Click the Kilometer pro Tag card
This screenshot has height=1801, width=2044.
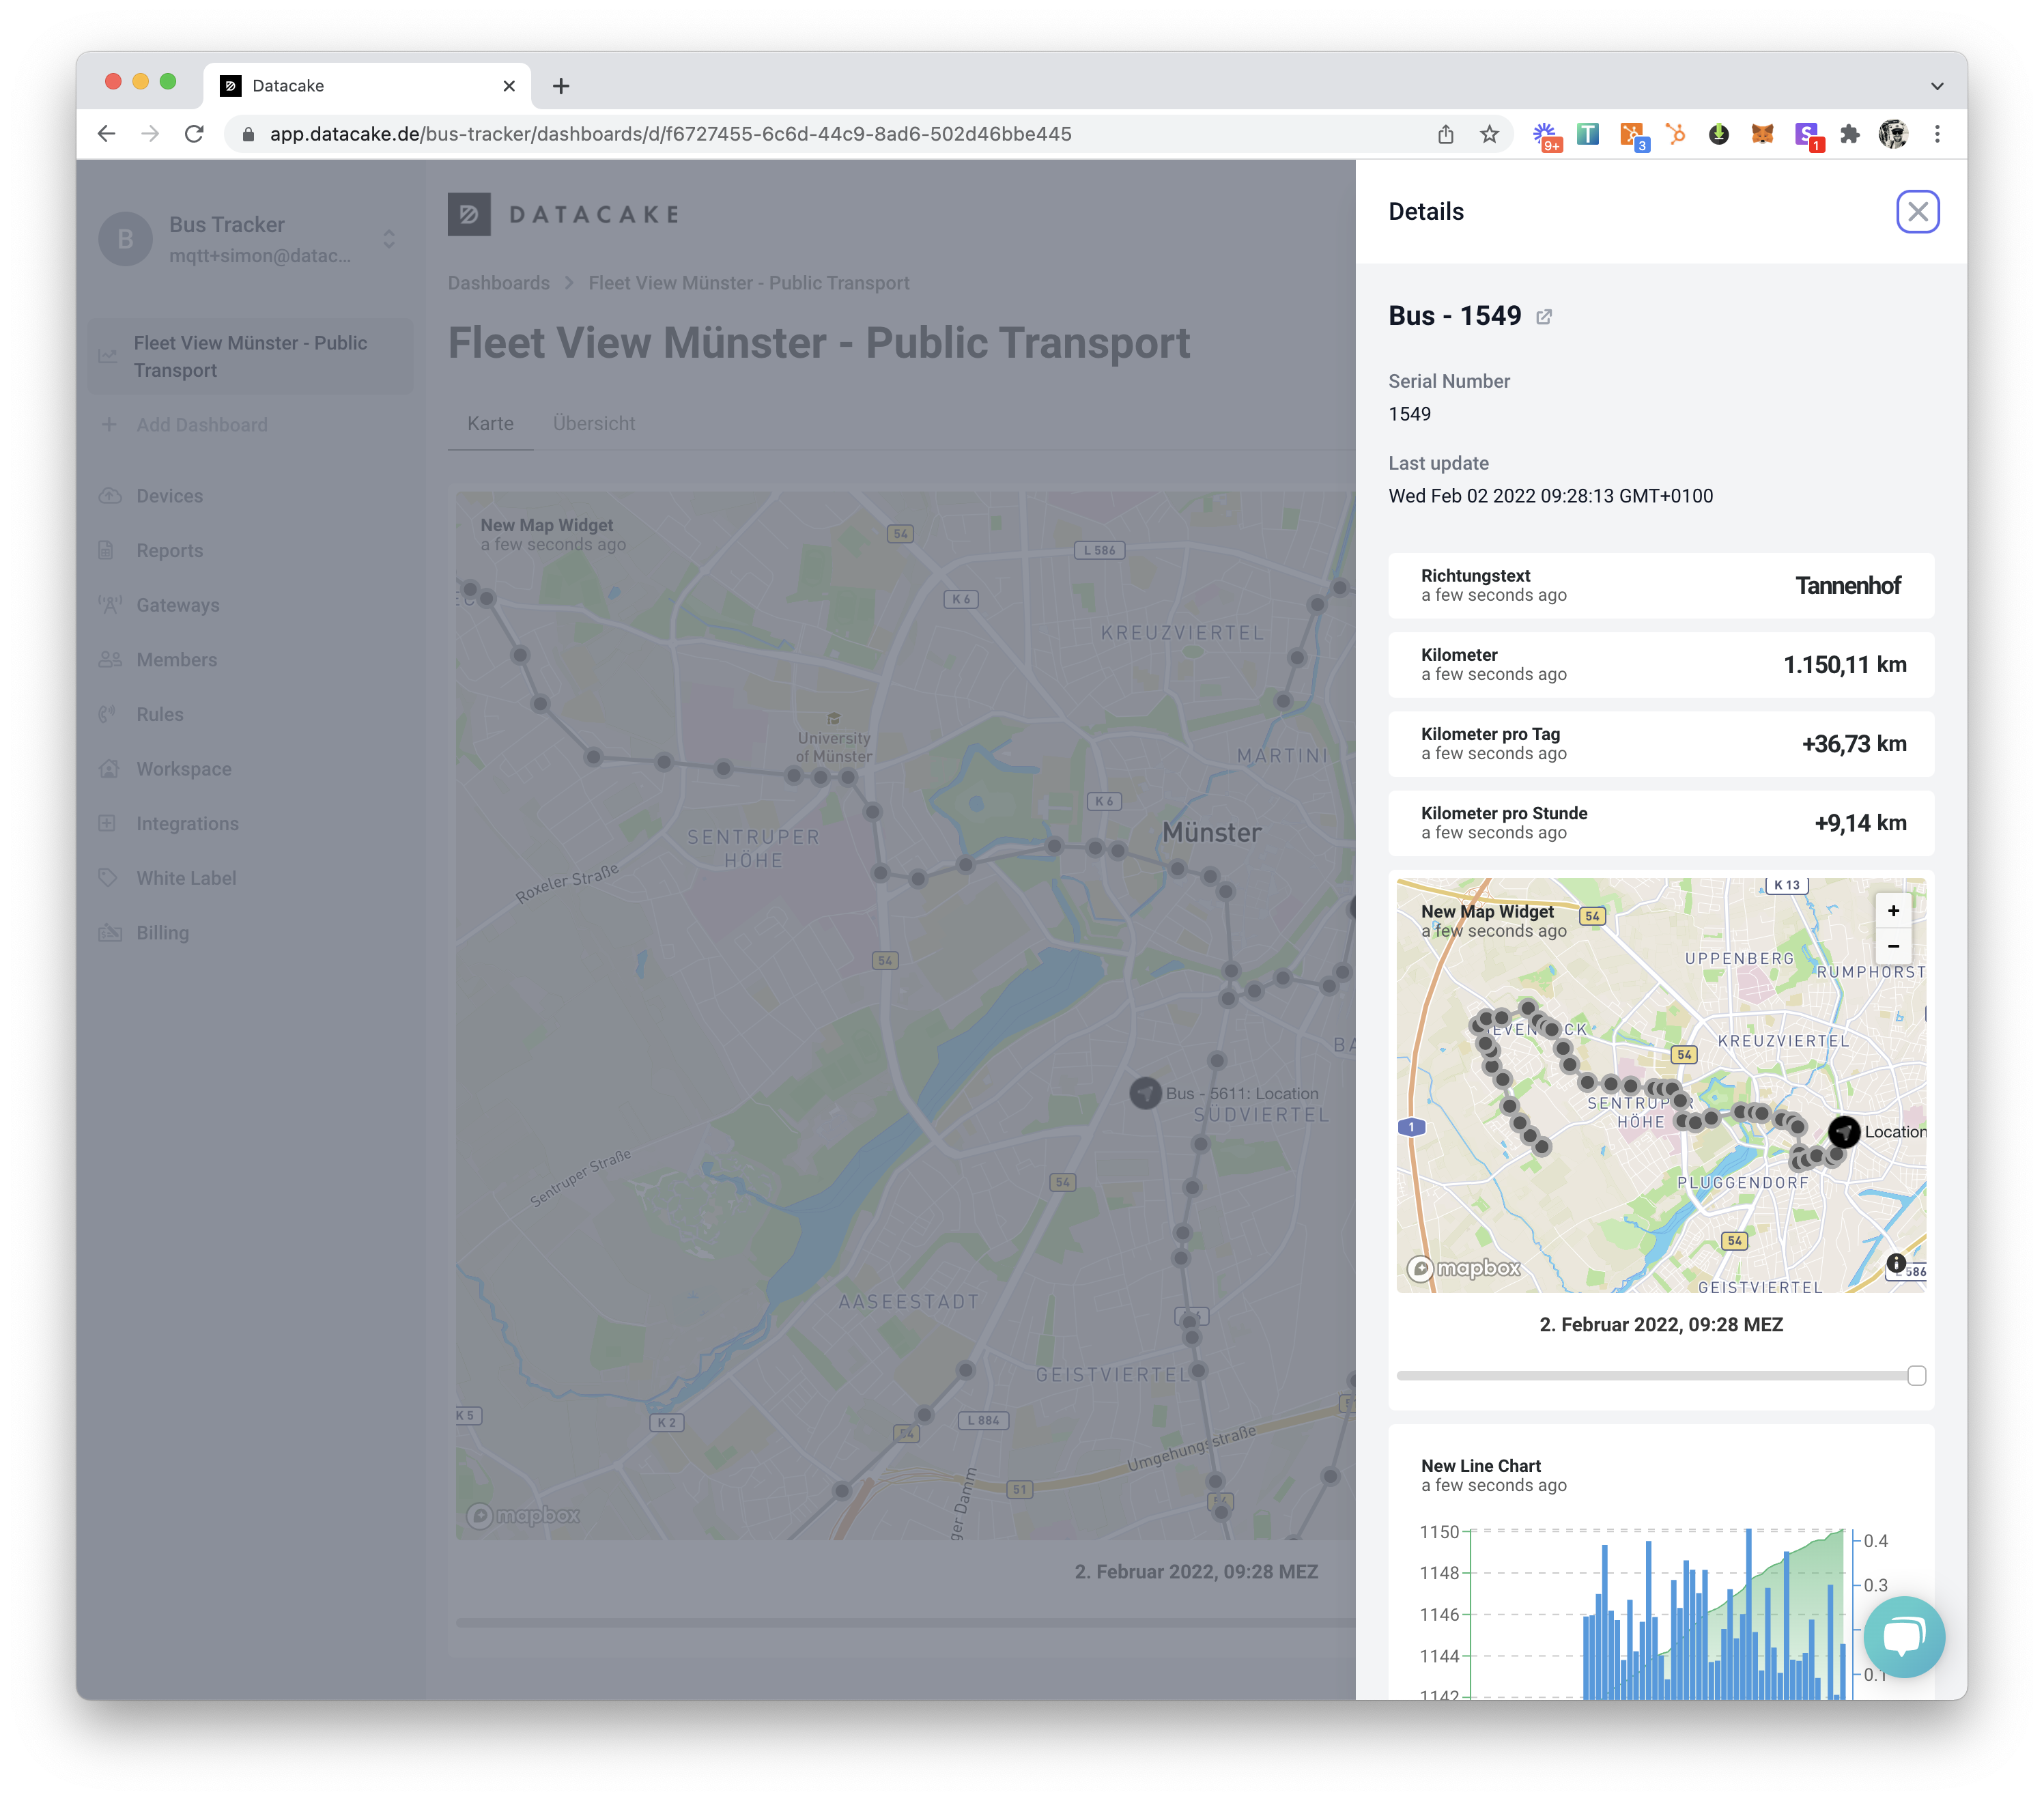coord(1660,744)
